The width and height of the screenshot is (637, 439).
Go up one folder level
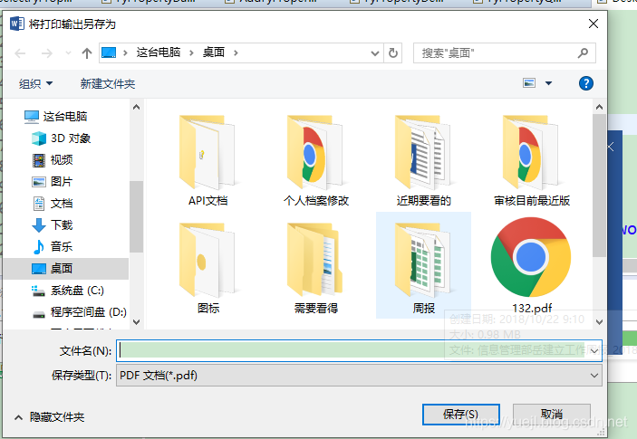point(86,53)
